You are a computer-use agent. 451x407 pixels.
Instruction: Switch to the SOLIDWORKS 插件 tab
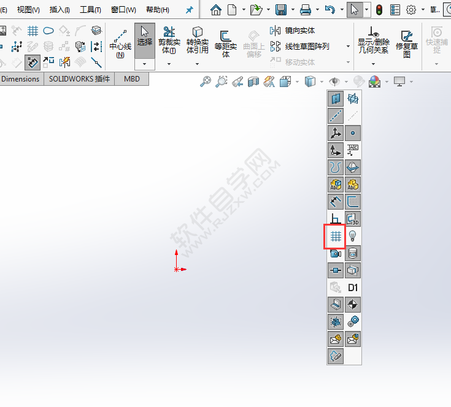(x=79, y=78)
